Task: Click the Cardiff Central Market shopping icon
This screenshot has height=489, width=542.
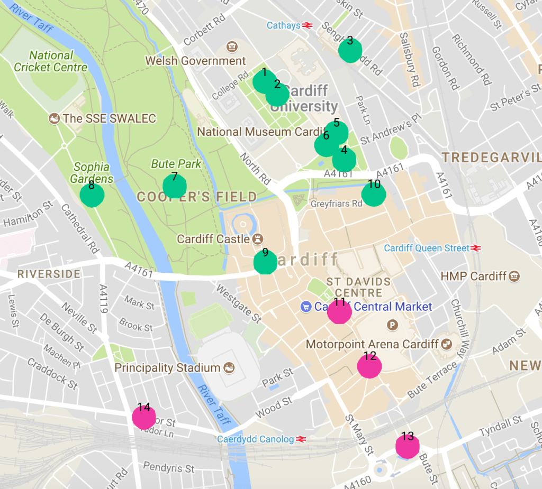Action: [x=306, y=307]
